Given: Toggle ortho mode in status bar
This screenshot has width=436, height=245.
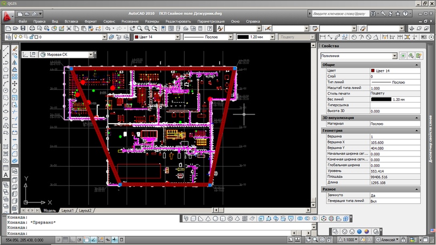Looking at the screenshot, I should click(72, 240).
